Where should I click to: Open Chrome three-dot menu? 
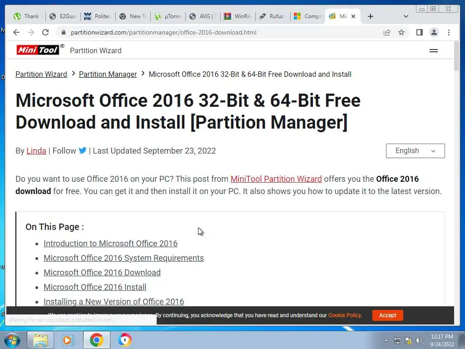(449, 32)
